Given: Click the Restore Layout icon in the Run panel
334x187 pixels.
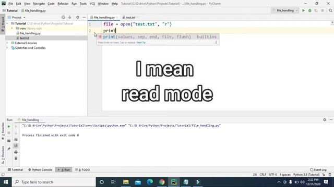Looking at the screenshot, I should 9,141.
